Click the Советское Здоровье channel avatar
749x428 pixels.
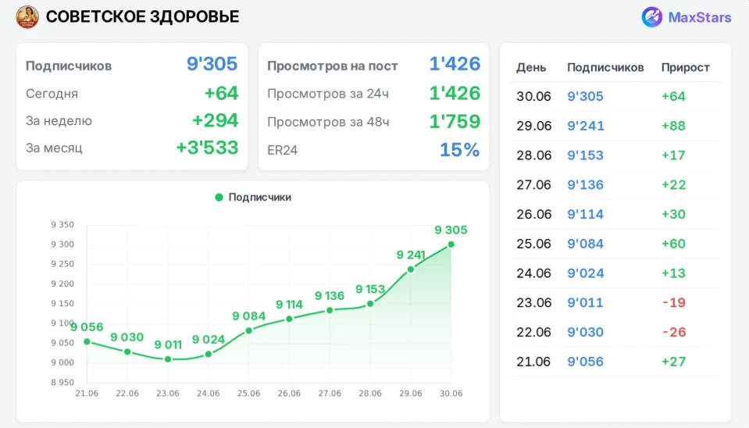point(27,17)
